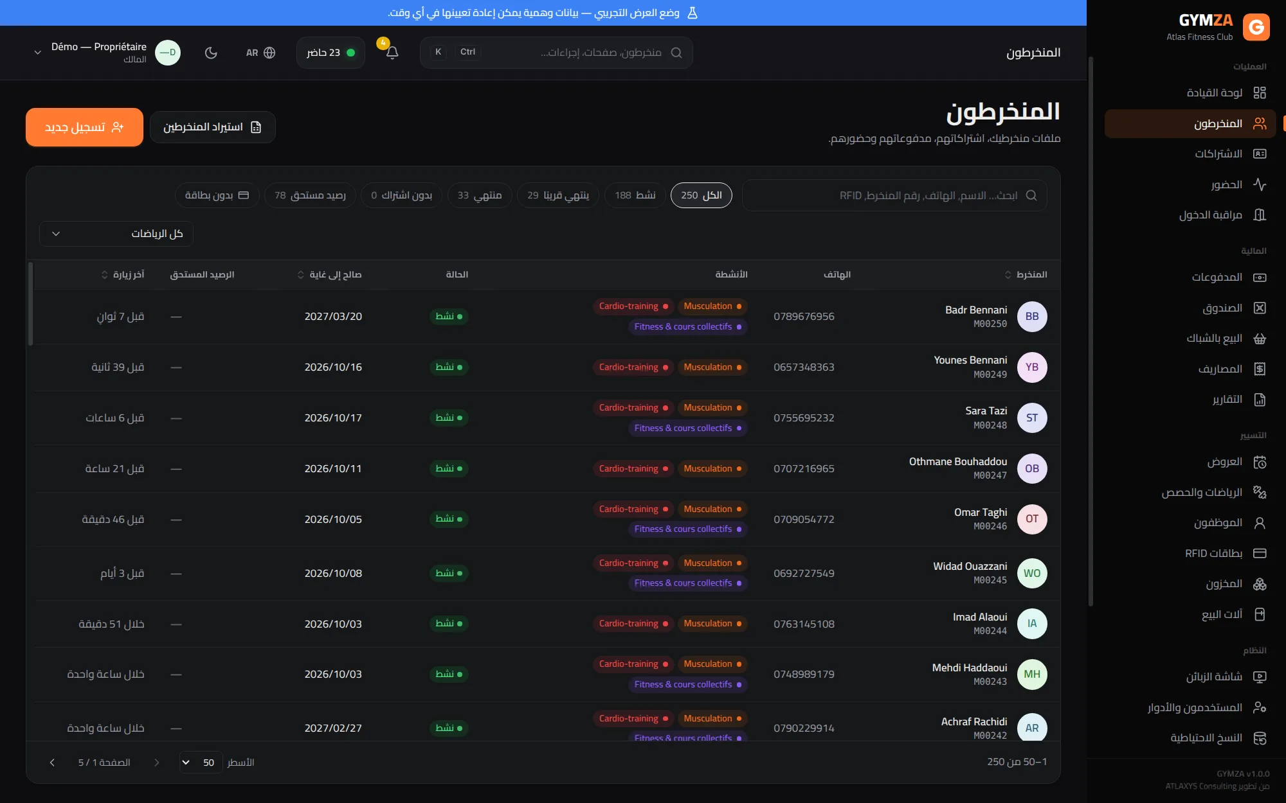Expand the Démo — Propriétaire user menu
The height and width of the screenshot is (803, 1286).
pos(106,53)
